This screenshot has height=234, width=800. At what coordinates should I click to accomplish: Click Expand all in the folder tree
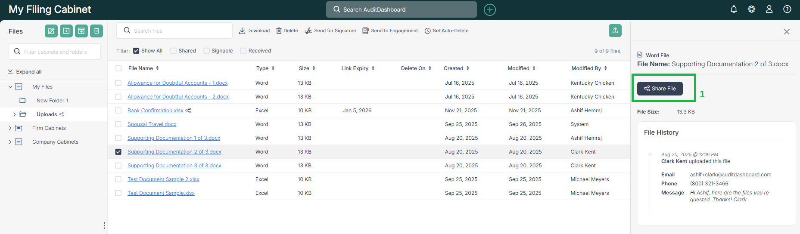(x=25, y=72)
